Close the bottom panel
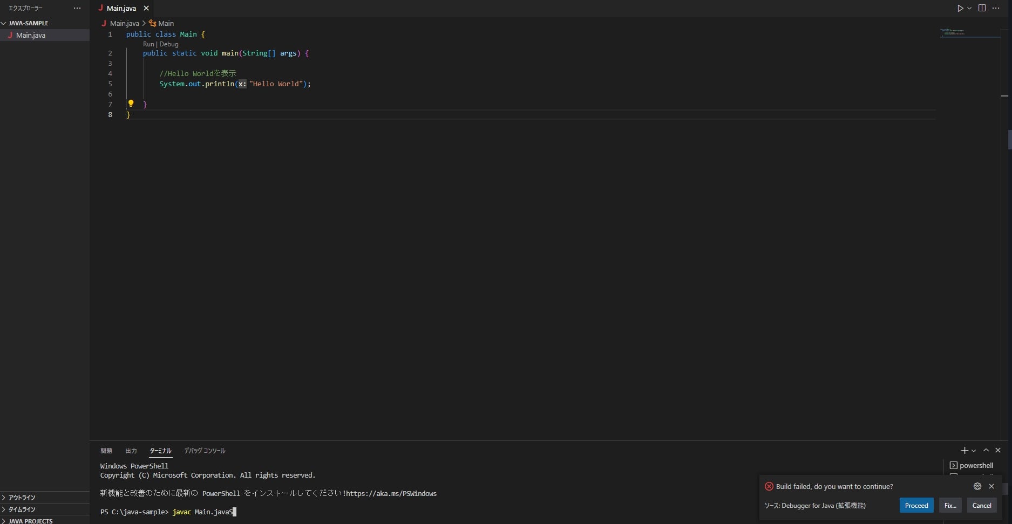Viewport: 1012px width, 524px height. (998, 450)
